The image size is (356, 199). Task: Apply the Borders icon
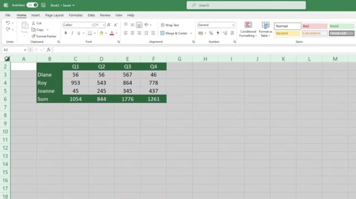point(90,33)
